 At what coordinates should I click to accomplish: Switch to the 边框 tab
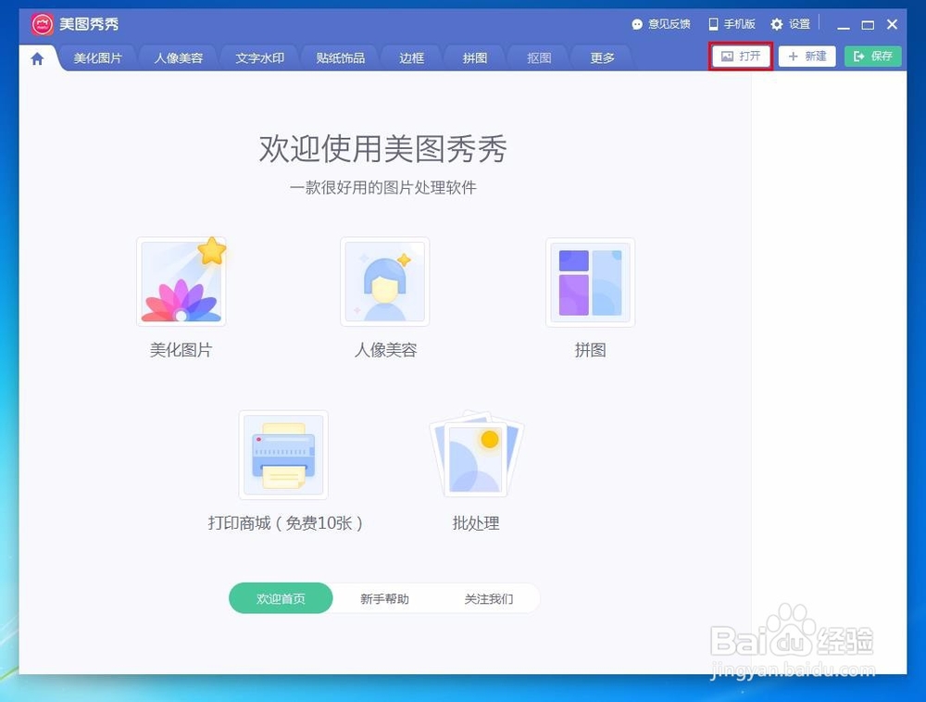412,57
